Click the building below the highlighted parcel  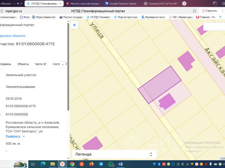pyautogui.click(x=167, y=101)
